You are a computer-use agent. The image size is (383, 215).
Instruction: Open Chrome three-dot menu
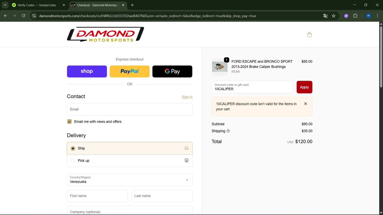coord(377,16)
